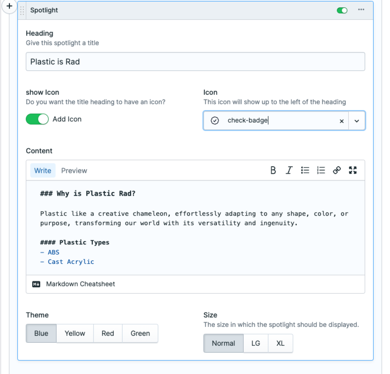Toggle bold formatting in the content editor
The height and width of the screenshot is (374, 390).
pos(273,170)
